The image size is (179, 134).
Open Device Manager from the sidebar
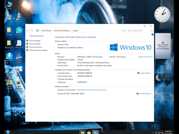35,41
